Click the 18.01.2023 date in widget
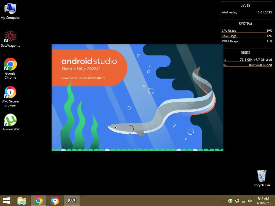Screen dimensions: 275x206 (x=264, y=12)
